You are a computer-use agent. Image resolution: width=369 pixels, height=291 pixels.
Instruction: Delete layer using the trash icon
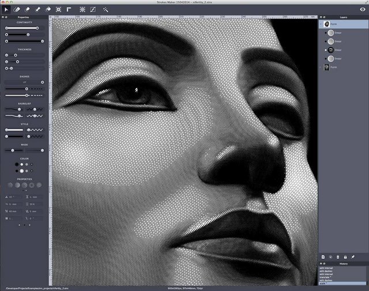coord(338,257)
